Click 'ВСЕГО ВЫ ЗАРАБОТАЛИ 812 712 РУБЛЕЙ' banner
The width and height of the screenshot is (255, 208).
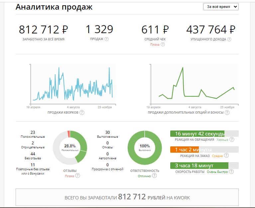tap(127, 197)
